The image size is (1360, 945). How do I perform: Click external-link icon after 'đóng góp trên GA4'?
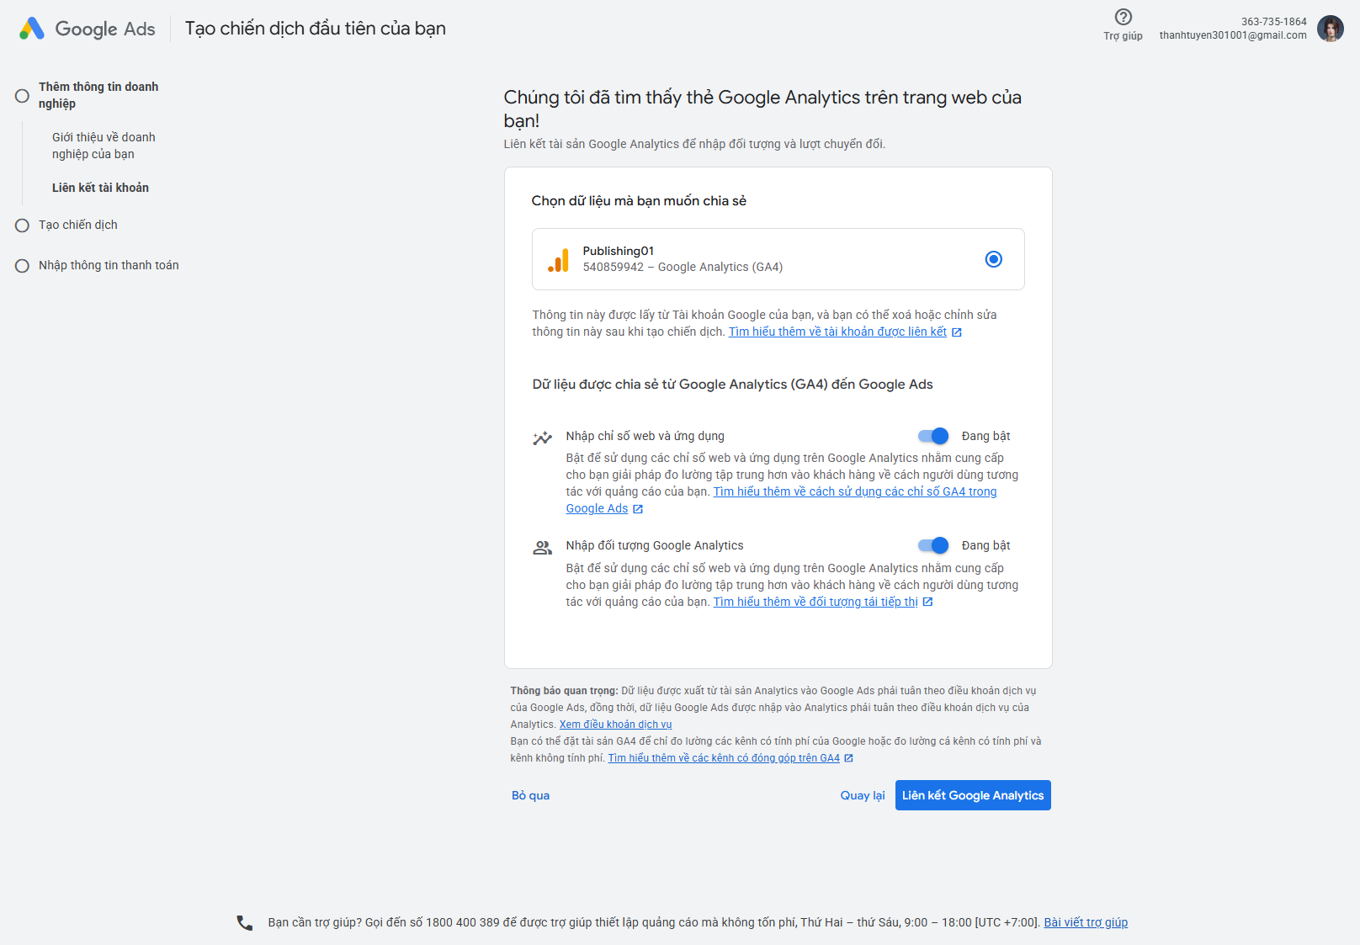click(x=849, y=758)
